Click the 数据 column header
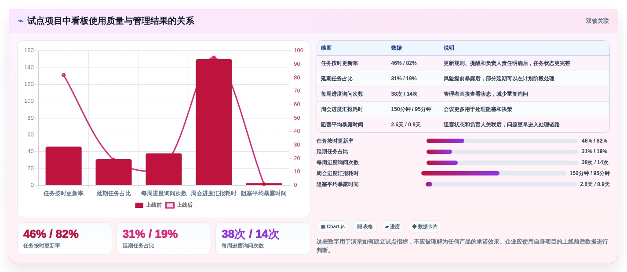The width and height of the screenshot is (627, 272). click(x=397, y=48)
